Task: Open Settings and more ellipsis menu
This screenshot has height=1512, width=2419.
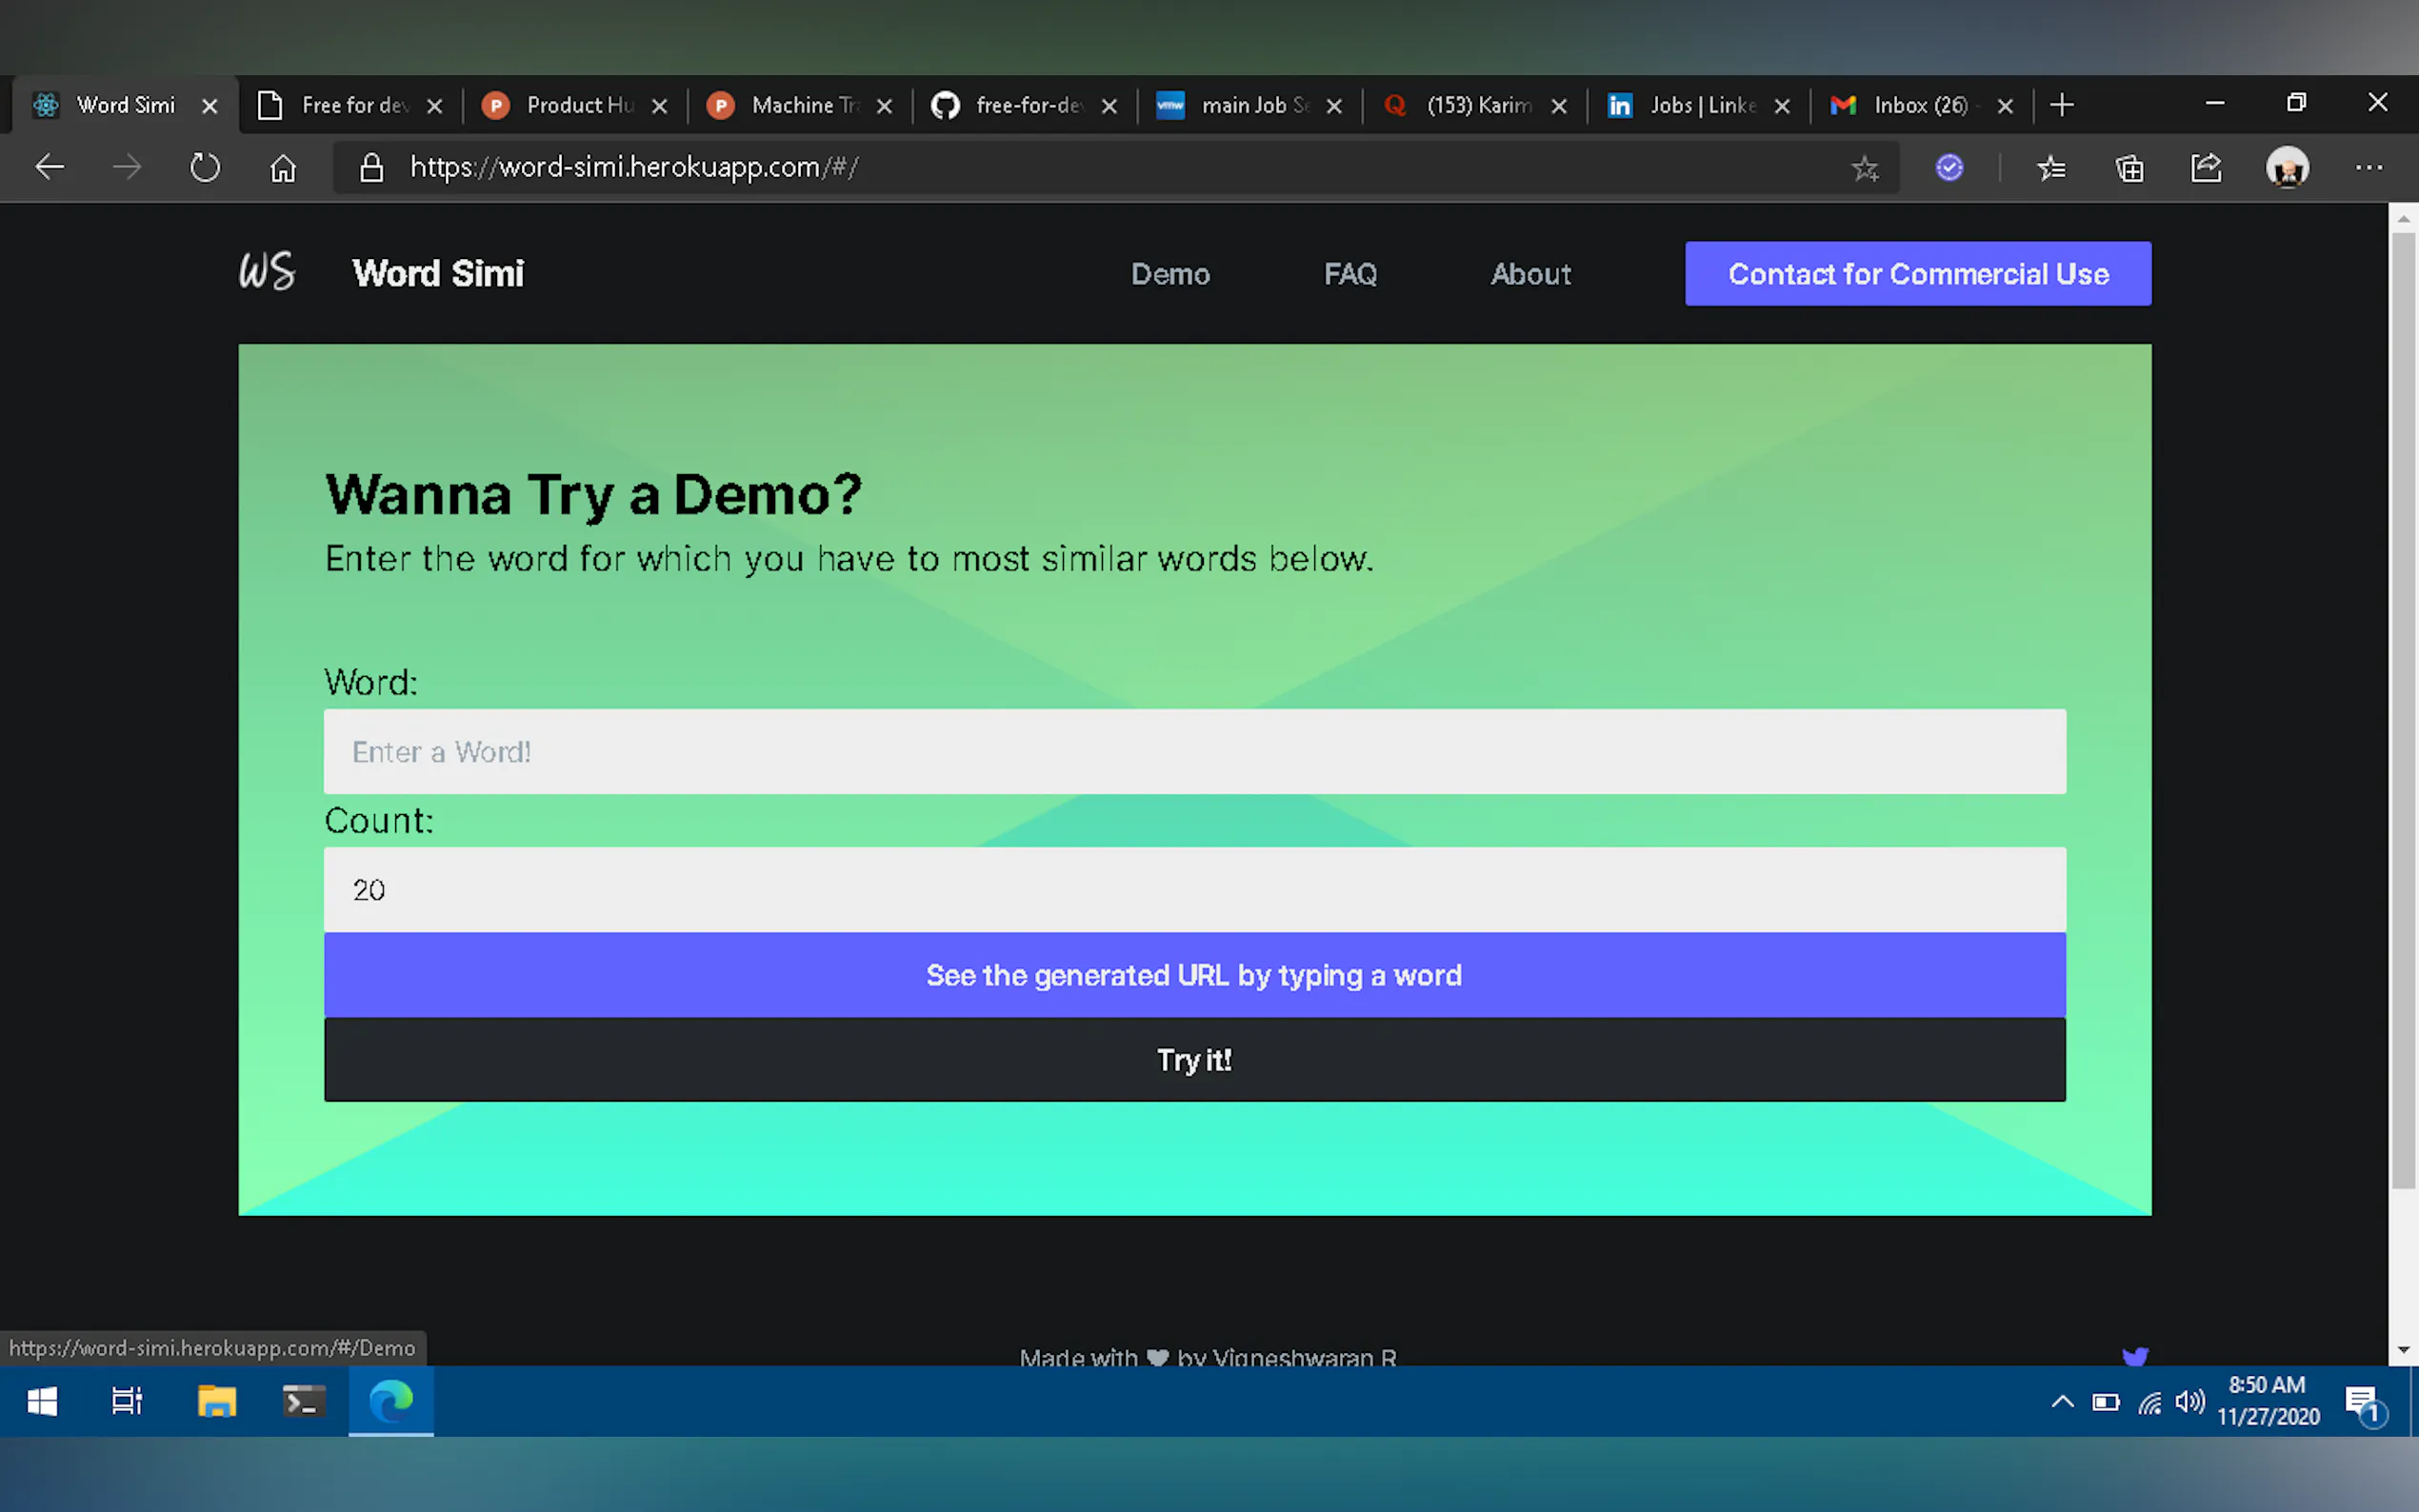Action: point(2369,167)
